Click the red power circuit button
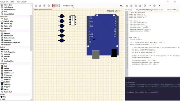This screenshot has width=180, height=101. 54,6
